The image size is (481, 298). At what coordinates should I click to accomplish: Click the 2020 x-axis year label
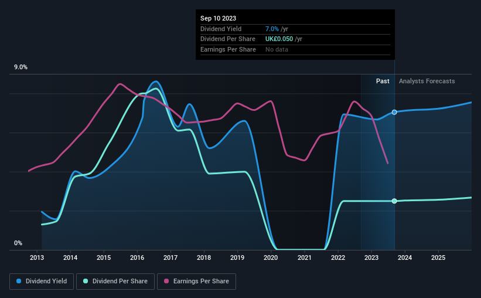pos(271,258)
